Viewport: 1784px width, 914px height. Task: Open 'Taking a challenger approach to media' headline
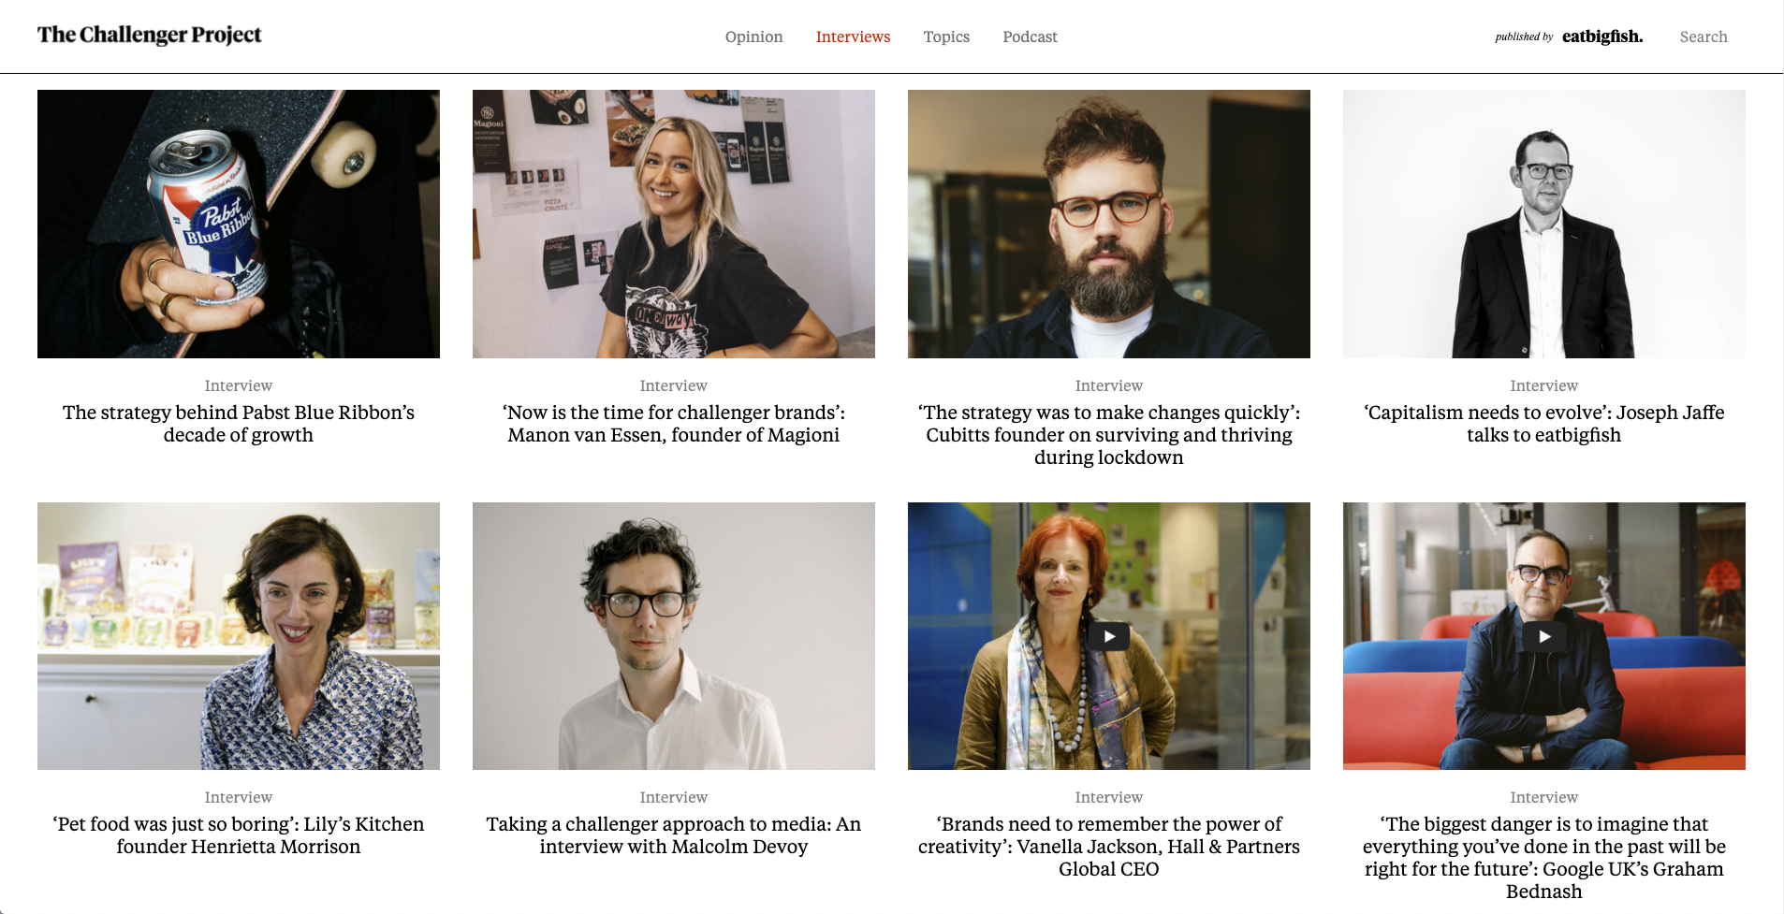tap(674, 835)
